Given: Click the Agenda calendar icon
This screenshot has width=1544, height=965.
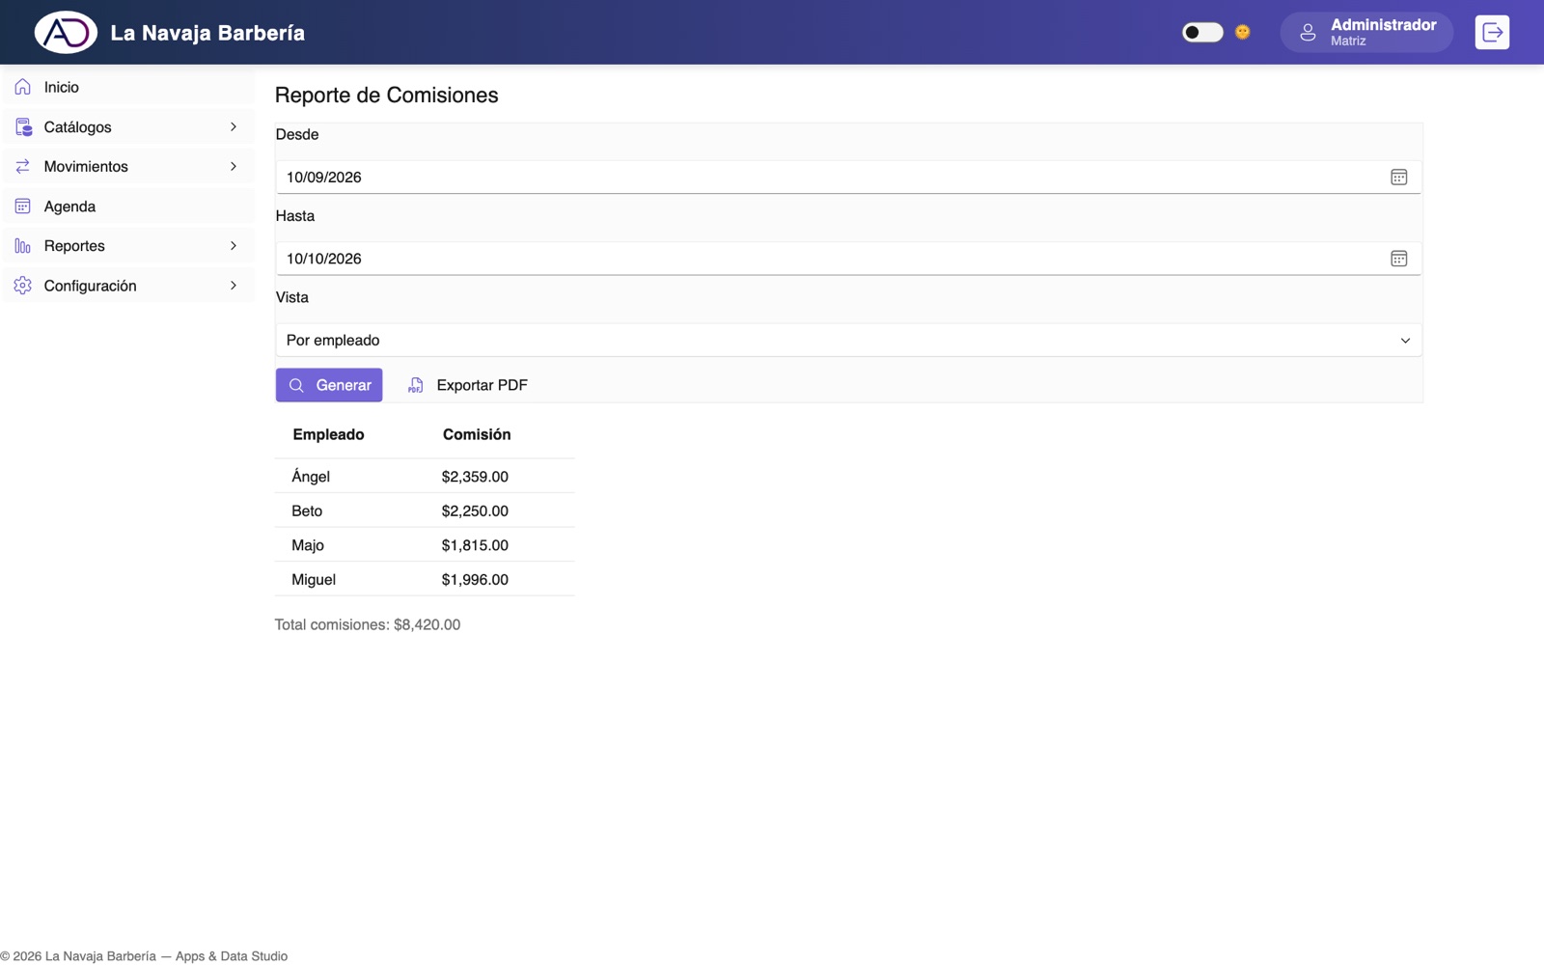Looking at the screenshot, I should tap(23, 207).
